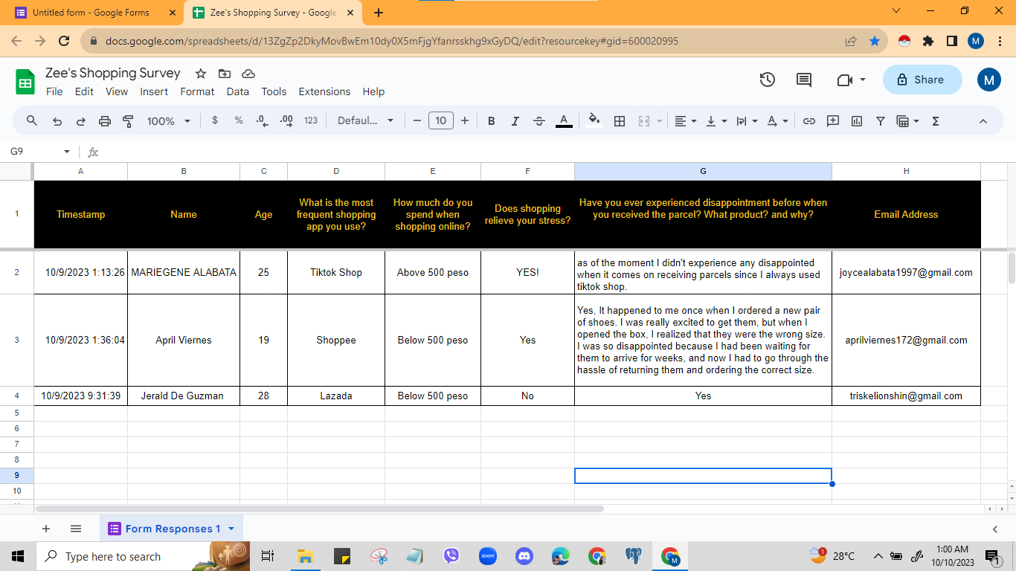Apply the Format as currency icon
1016x571 pixels.
tap(214, 120)
